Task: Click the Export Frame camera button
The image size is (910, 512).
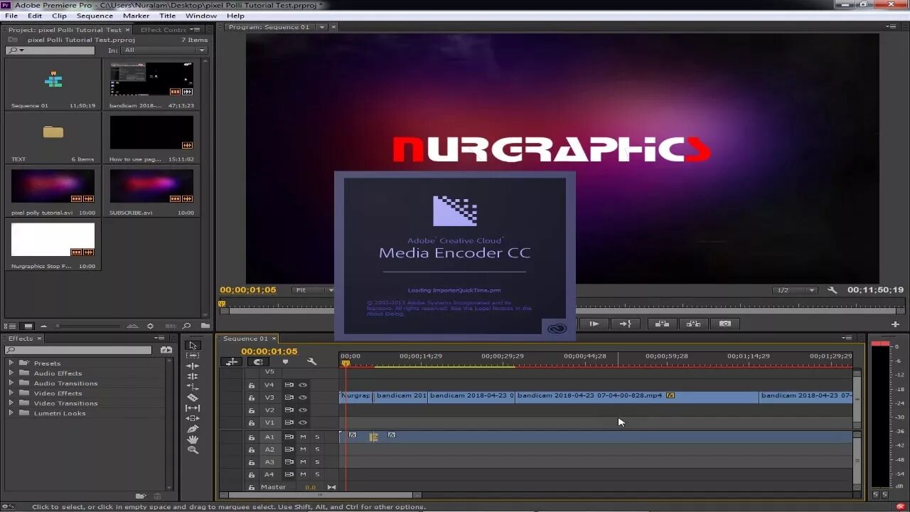Action: tap(724, 324)
